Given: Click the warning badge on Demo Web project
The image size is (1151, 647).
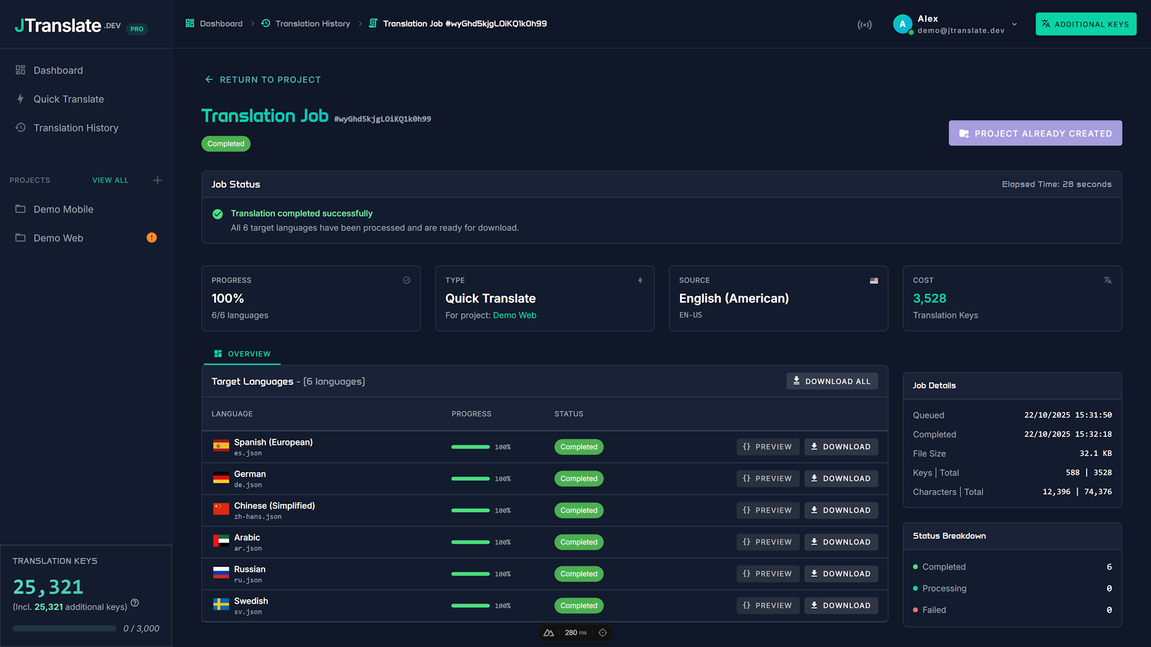Looking at the screenshot, I should 152,237.
